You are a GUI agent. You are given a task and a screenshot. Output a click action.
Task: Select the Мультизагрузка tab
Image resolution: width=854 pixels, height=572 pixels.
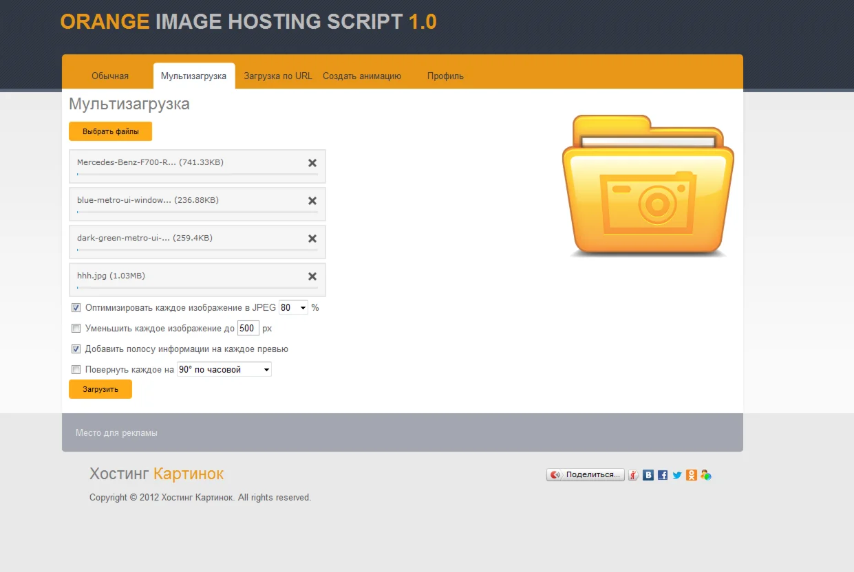click(194, 76)
